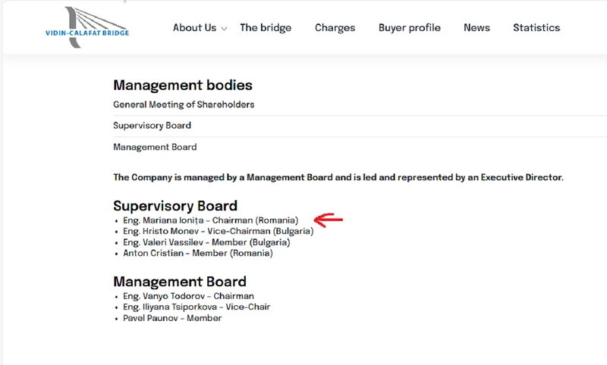Click the red arrow annotation

click(x=329, y=220)
